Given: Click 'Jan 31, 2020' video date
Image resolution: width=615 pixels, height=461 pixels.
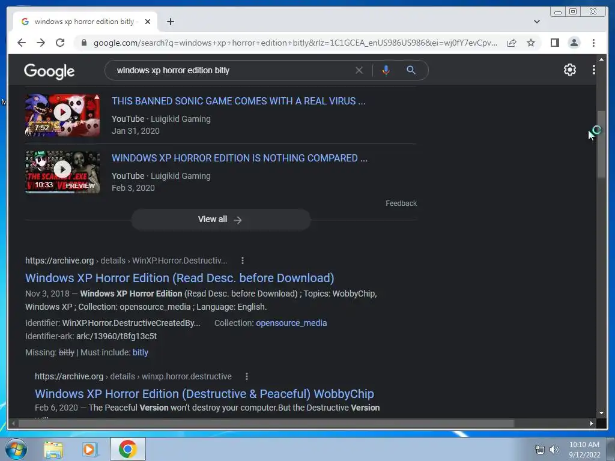Looking at the screenshot, I should point(135,131).
